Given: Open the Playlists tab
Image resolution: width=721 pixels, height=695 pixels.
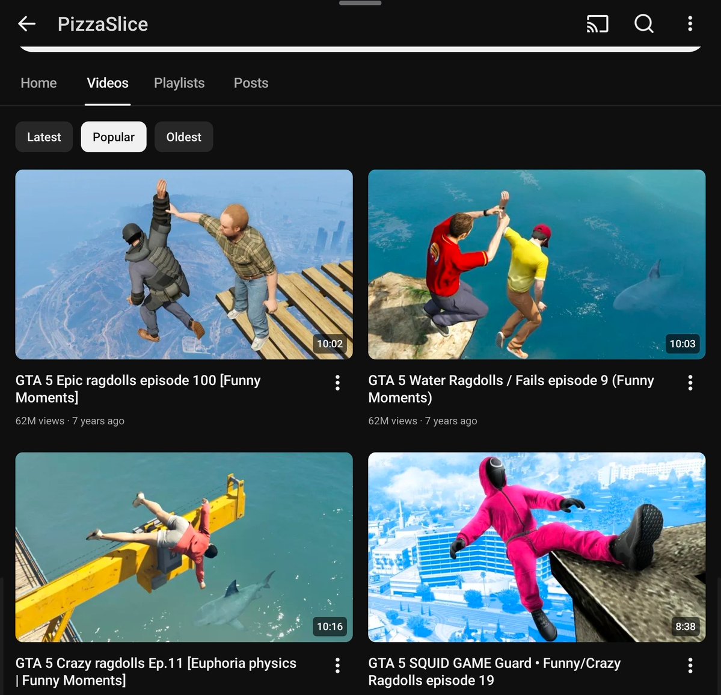Looking at the screenshot, I should point(179,83).
